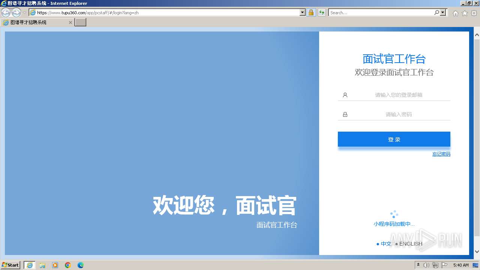Click the browser Search box
The height and width of the screenshot is (270, 480).
click(381, 12)
